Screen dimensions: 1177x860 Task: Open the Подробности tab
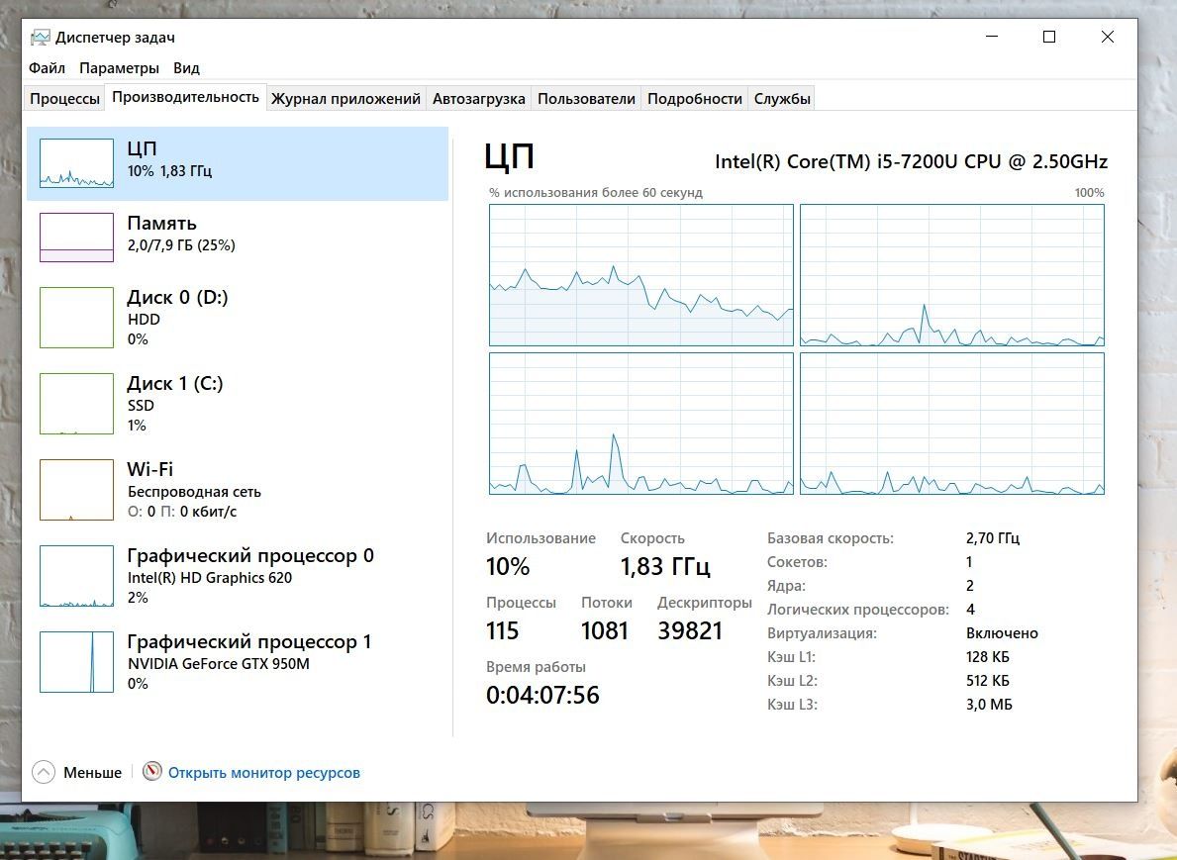pyautogui.click(x=694, y=99)
